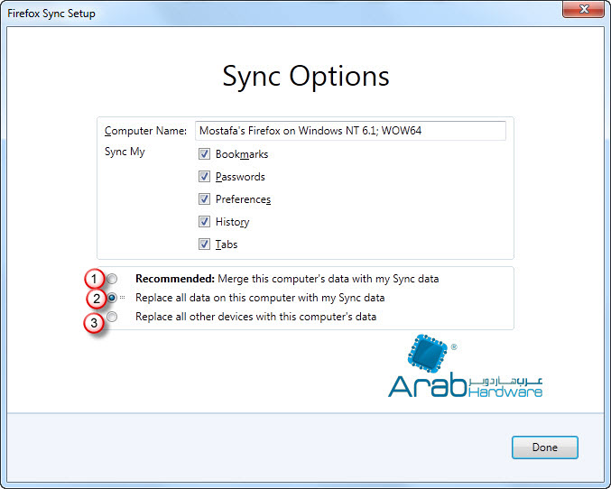Image resolution: width=611 pixels, height=489 pixels.
Task: Click the Done button
Action: point(545,447)
